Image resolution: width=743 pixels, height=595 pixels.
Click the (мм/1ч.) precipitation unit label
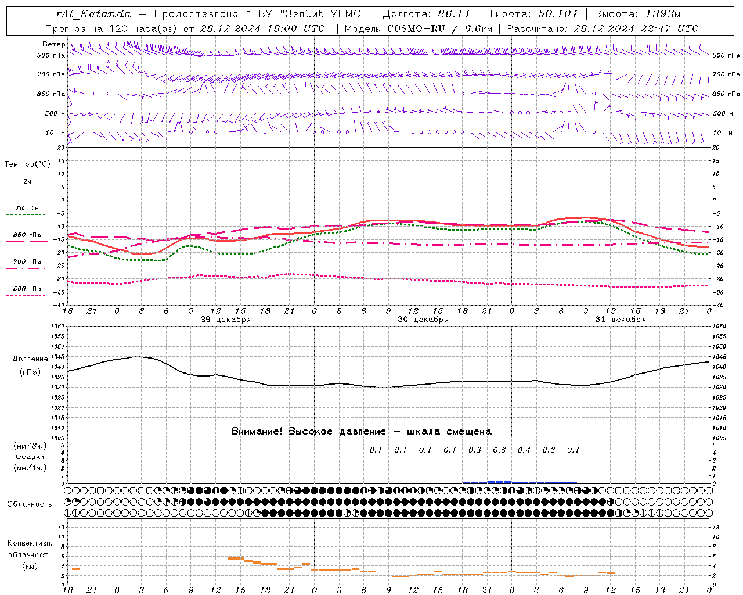pos(30,468)
